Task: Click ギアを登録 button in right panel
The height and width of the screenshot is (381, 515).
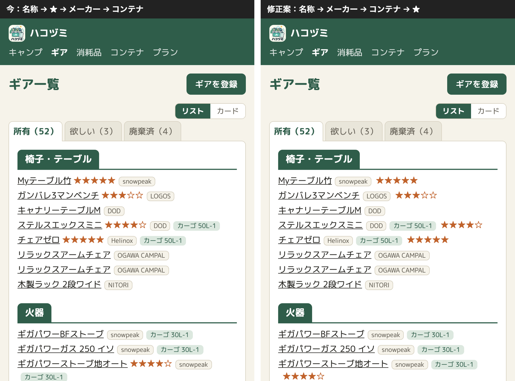Action: [477, 84]
